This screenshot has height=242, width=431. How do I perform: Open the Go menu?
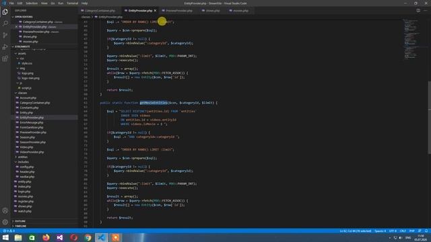click(x=53, y=3)
